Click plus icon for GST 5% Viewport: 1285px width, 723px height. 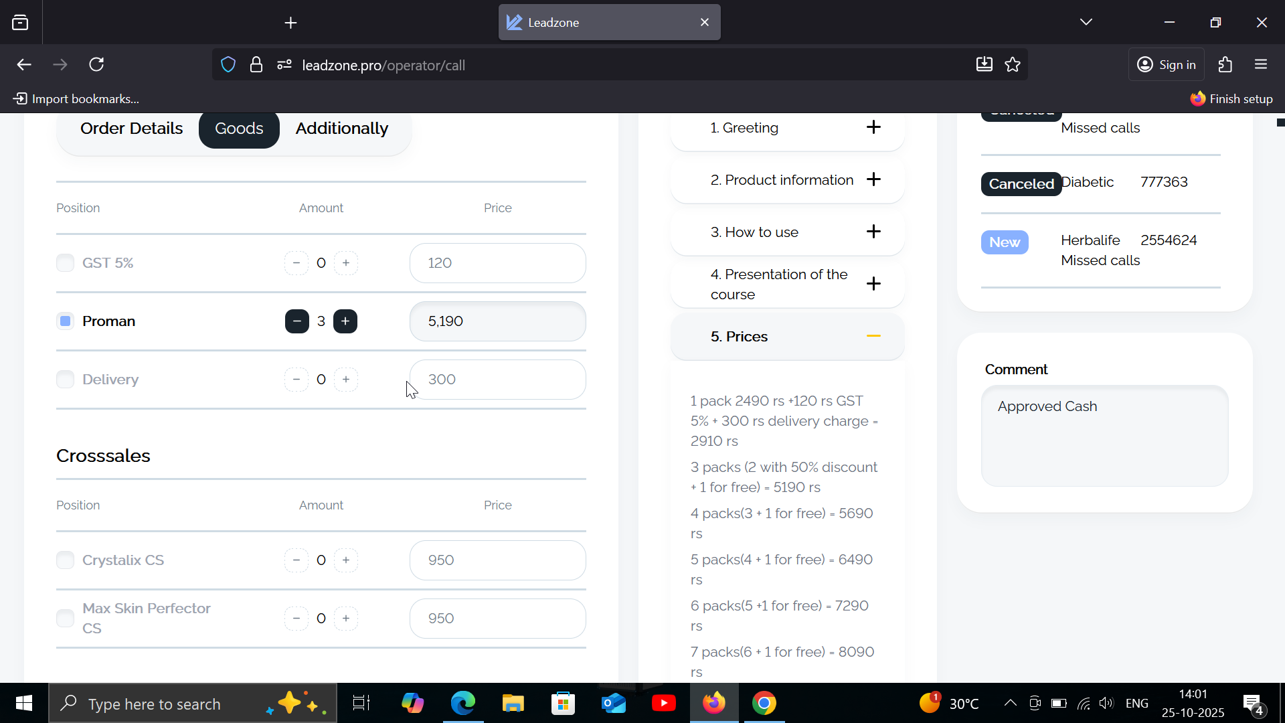[x=345, y=263]
